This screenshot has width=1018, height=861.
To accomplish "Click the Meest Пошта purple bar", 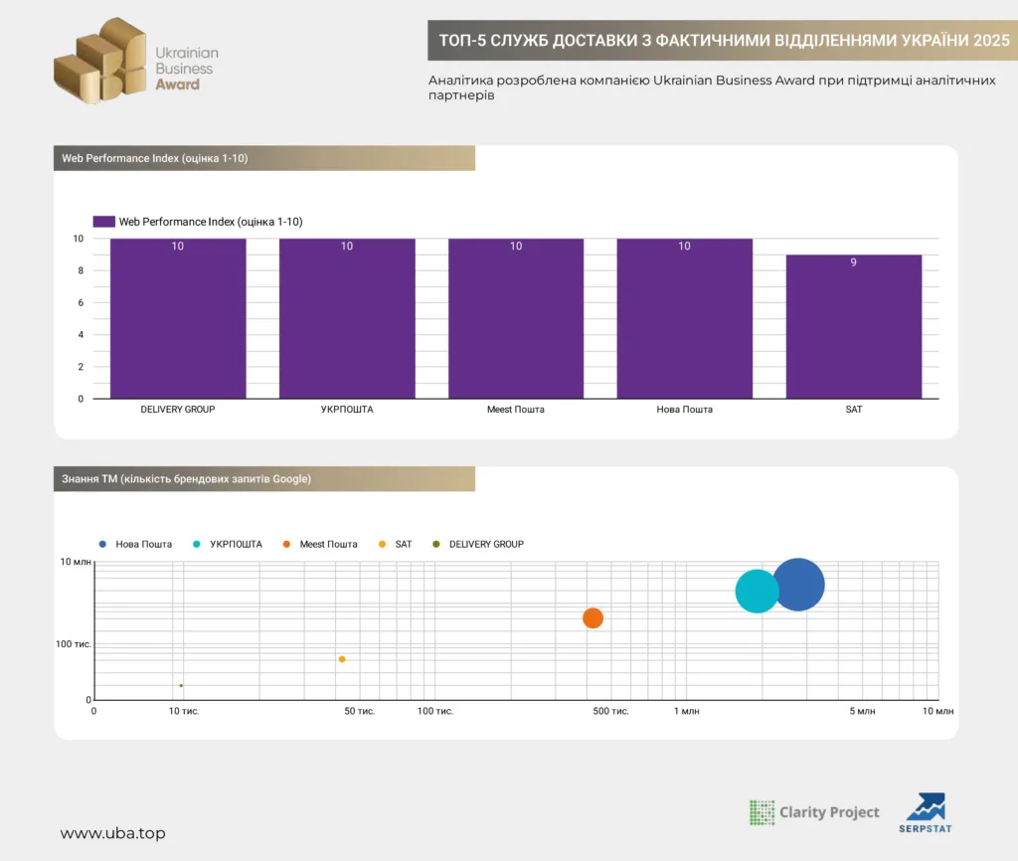I will [x=516, y=318].
